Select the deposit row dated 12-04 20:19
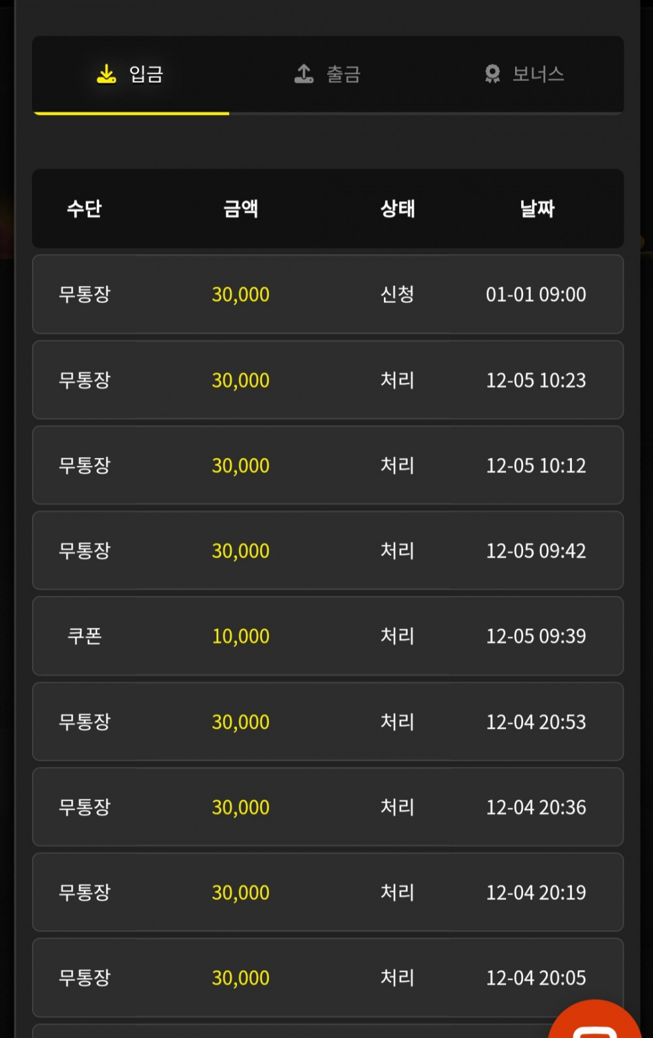The width and height of the screenshot is (653, 1038). (328, 892)
